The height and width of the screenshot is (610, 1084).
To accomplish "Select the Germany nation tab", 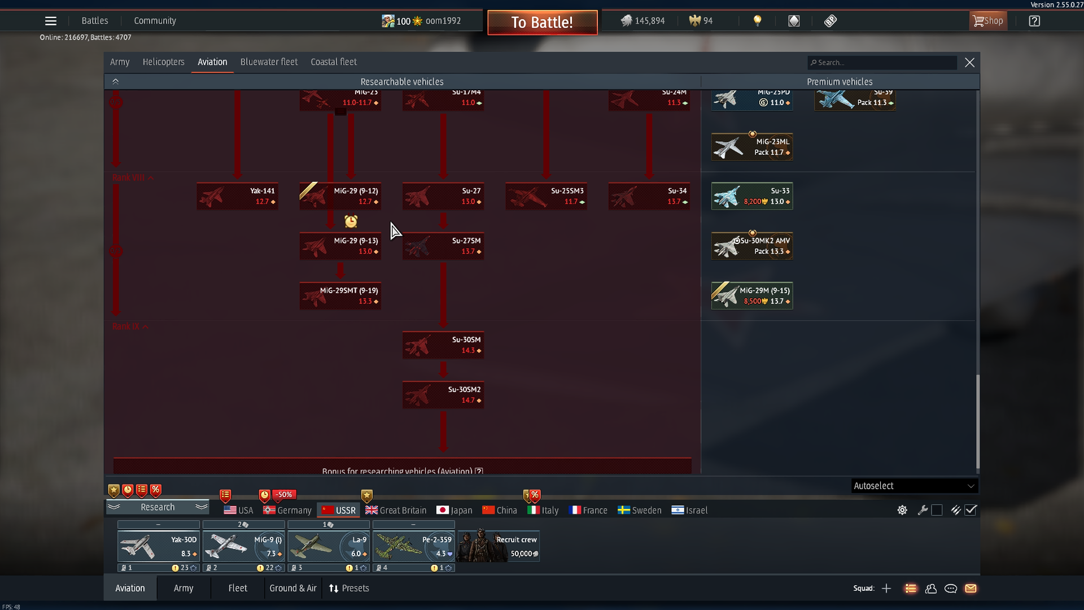I will point(287,510).
